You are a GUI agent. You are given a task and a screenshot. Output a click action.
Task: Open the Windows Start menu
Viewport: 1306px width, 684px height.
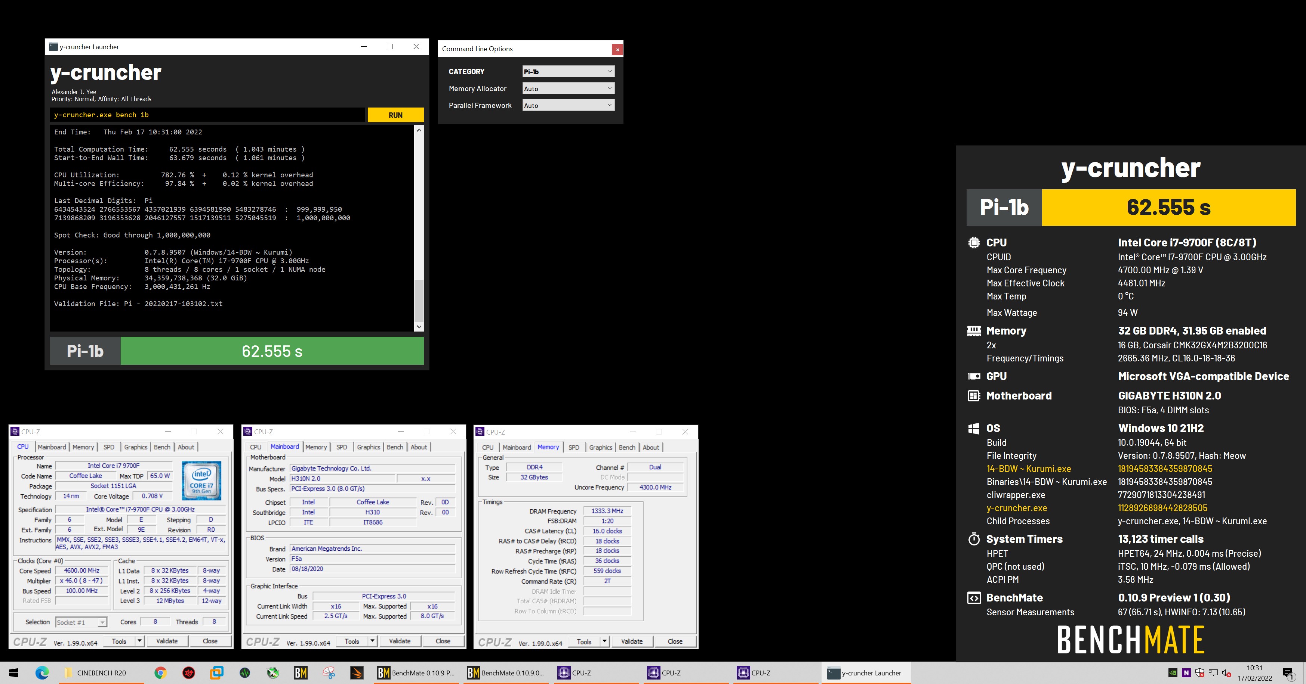click(x=14, y=673)
